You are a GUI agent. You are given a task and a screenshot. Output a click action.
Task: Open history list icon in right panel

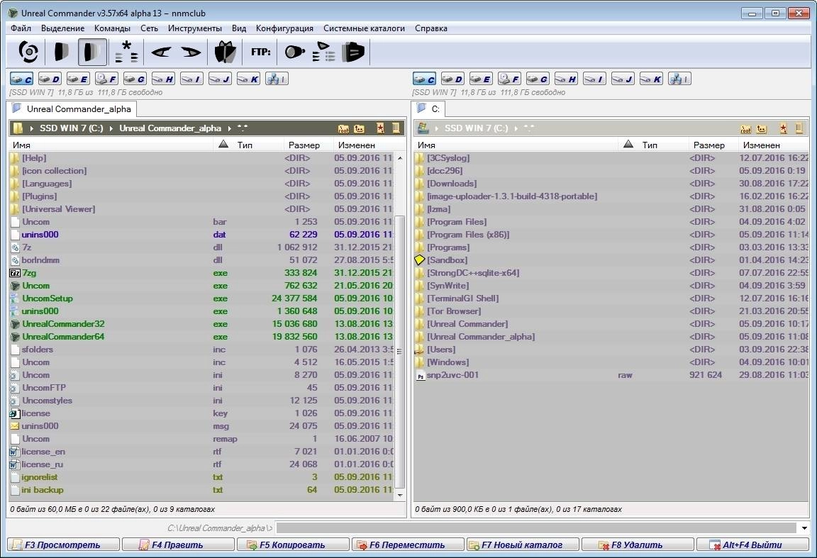(x=799, y=128)
